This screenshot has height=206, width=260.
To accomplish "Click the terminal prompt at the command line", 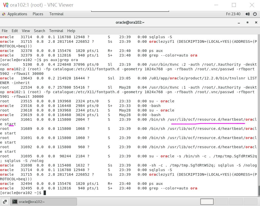I will point(45,193).
